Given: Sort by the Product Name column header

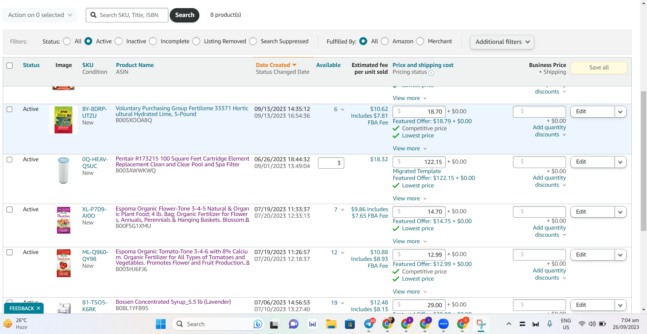Looking at the screenshot, I should (135, 65).
